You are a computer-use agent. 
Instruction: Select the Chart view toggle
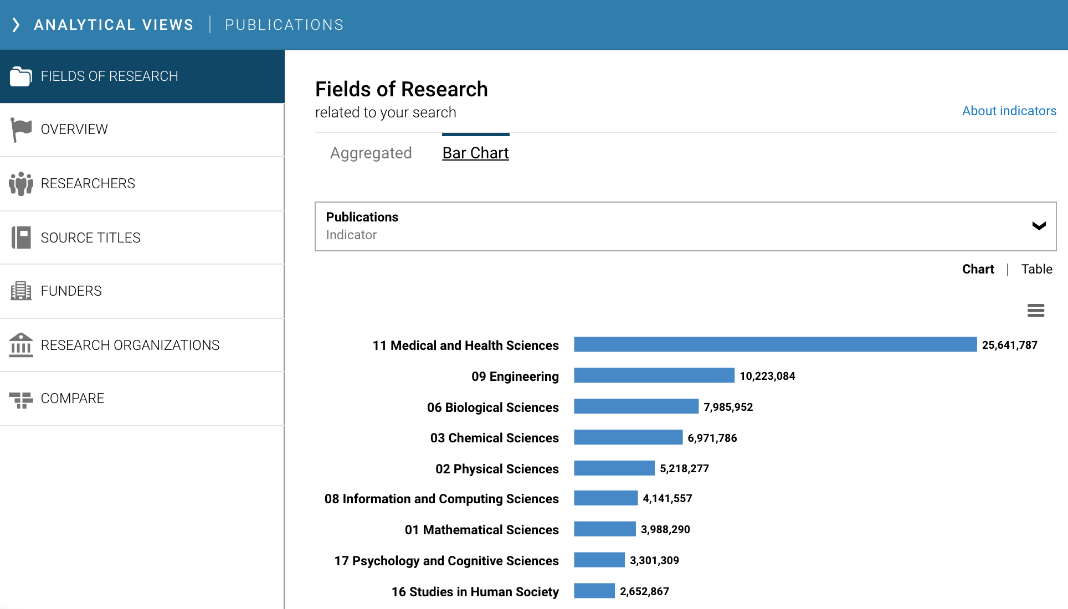click(978, 269)
